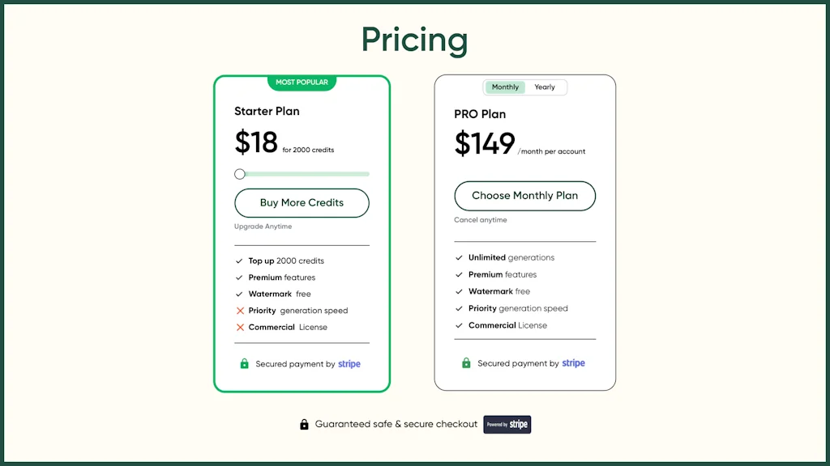This screenshot has width=830, height=466.
Task: Click the red X beside Priority generation speed
Action: tap(240, 311)
